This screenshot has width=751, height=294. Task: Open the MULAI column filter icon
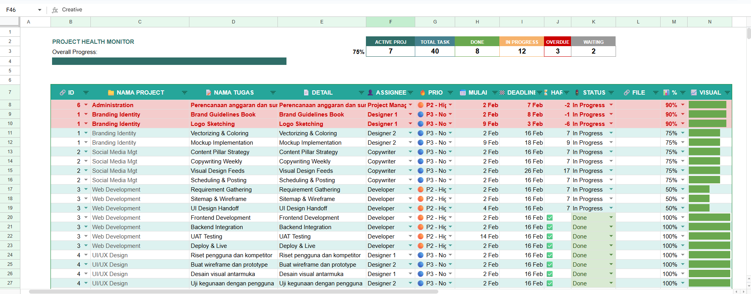(x=495, y=93)
